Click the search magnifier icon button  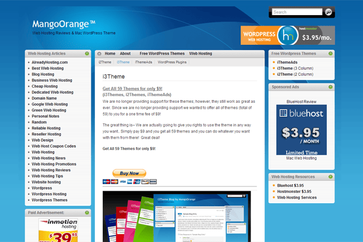click(x=329, y=12)
